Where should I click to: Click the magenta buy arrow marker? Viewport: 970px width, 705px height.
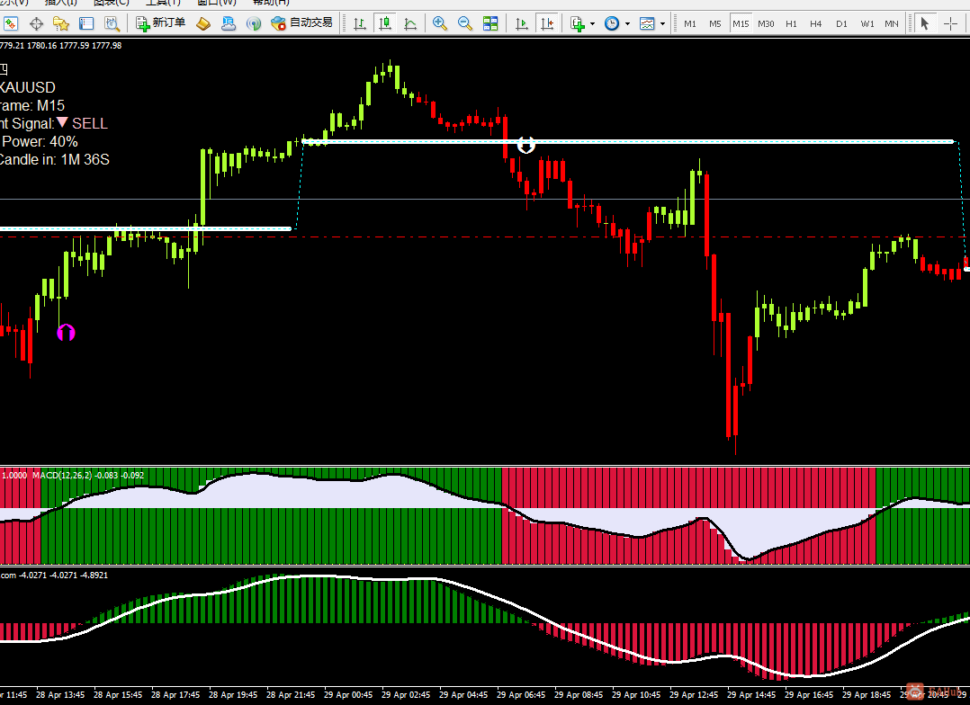click(67, 333)
